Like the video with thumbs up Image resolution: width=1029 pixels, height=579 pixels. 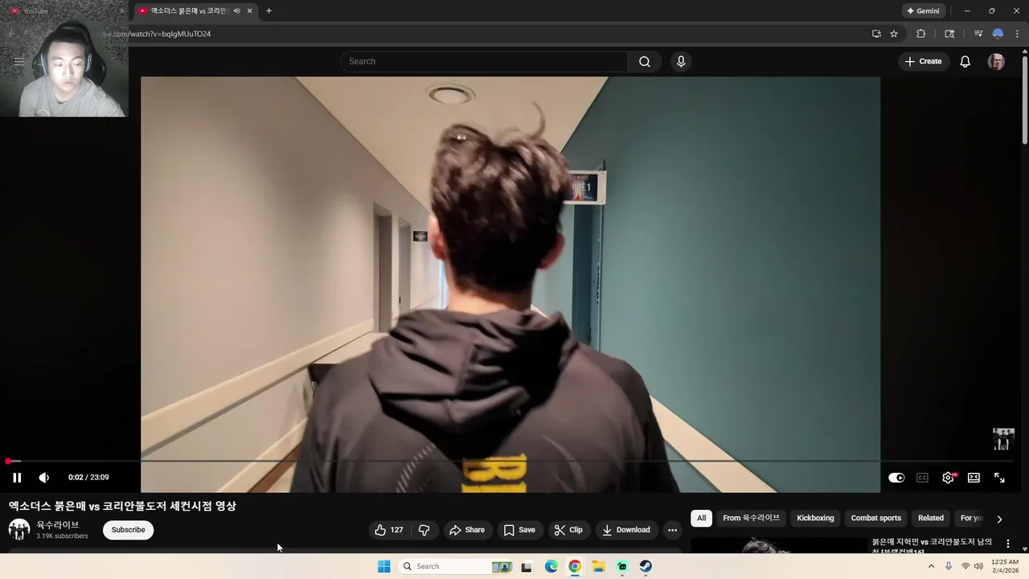tap(389, 530)
